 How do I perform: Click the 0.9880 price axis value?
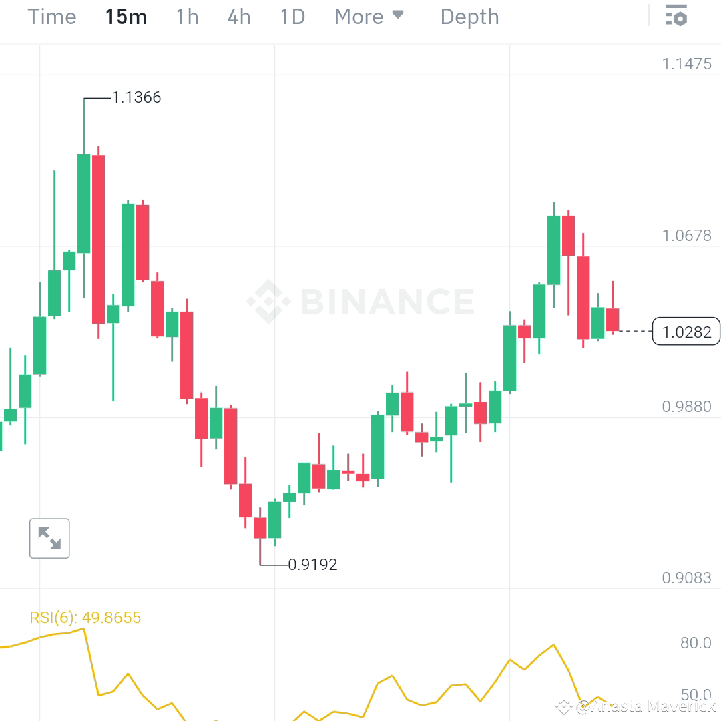[x=688, y=407]
